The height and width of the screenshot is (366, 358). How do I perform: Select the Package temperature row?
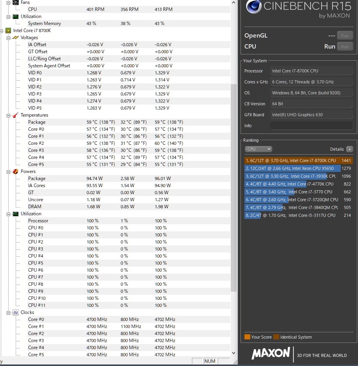click(129, 122)
